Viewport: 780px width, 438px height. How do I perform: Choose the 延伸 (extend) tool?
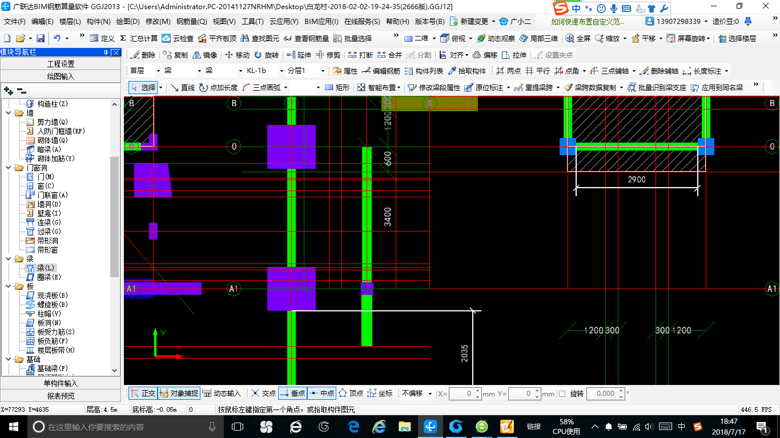point(299,55)
